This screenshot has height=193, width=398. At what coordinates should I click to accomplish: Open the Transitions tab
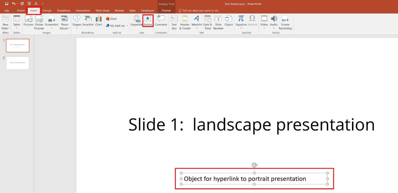tap(64, 11)
